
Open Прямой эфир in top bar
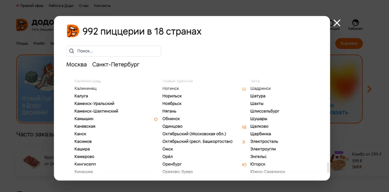tap(30, 6)
